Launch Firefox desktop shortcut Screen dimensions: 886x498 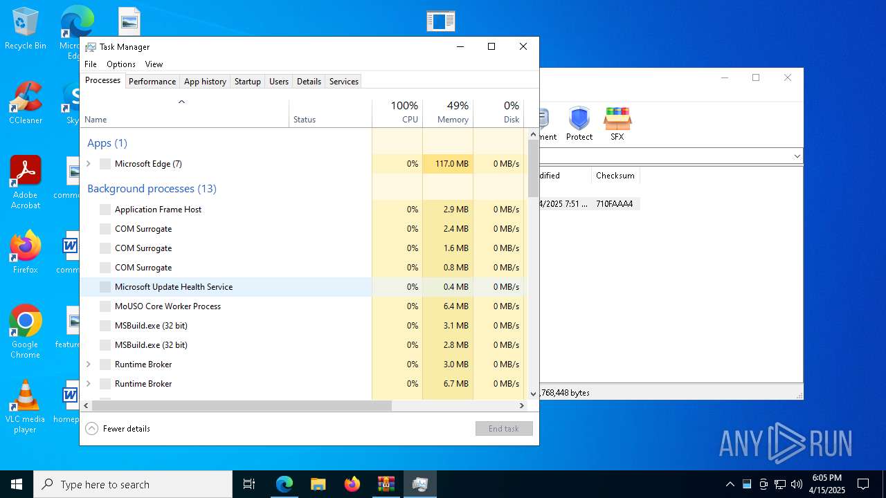[x=26, y=252]
